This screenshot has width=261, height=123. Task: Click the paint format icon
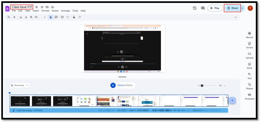[67, 17]
